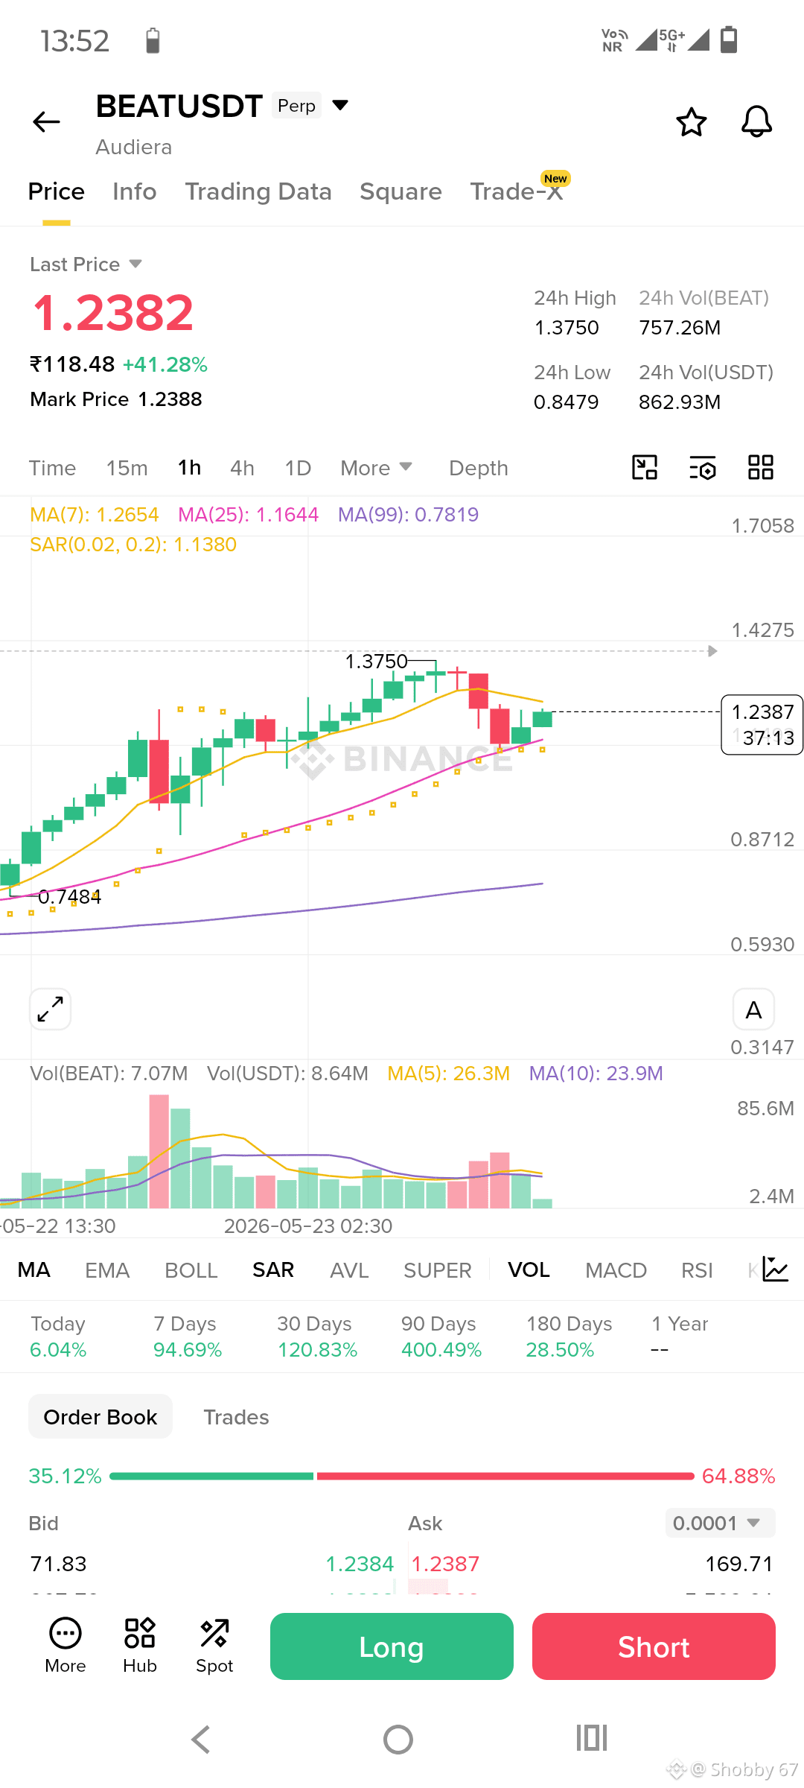Toggle the SUPER indicator
This screenshot has height=1788, width=804.
[438, 1269]
